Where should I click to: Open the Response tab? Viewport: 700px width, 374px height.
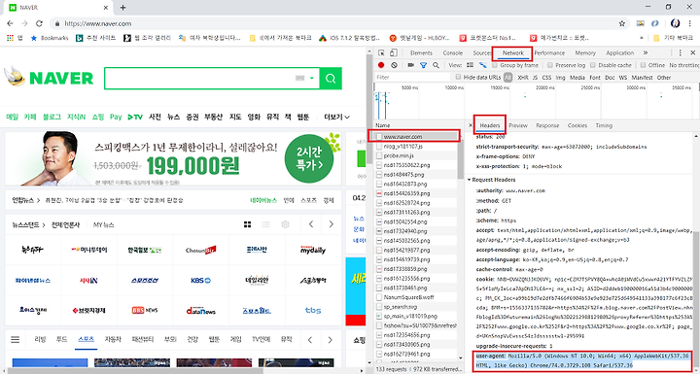(x=547, y=125)
